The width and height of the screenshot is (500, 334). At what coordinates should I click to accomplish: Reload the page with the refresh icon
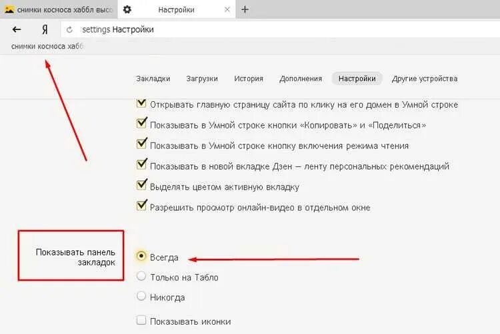[69, 30]
